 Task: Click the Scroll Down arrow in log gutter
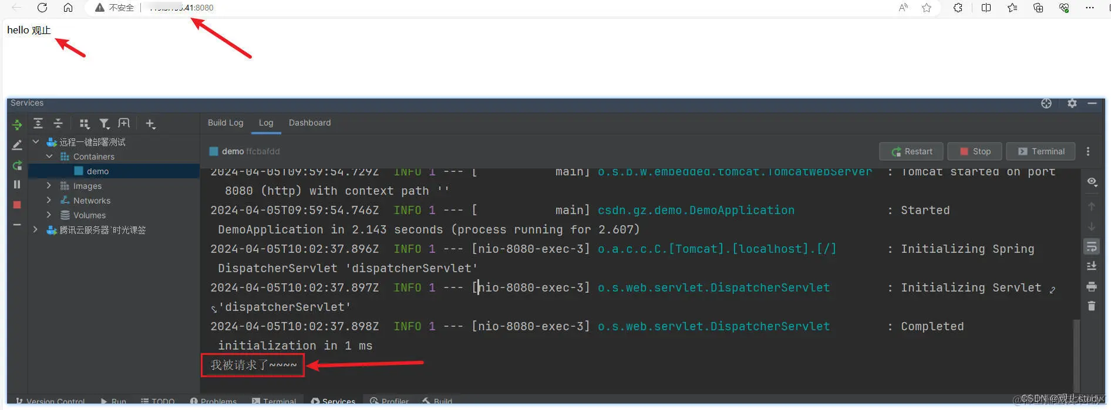[1092, 226]
